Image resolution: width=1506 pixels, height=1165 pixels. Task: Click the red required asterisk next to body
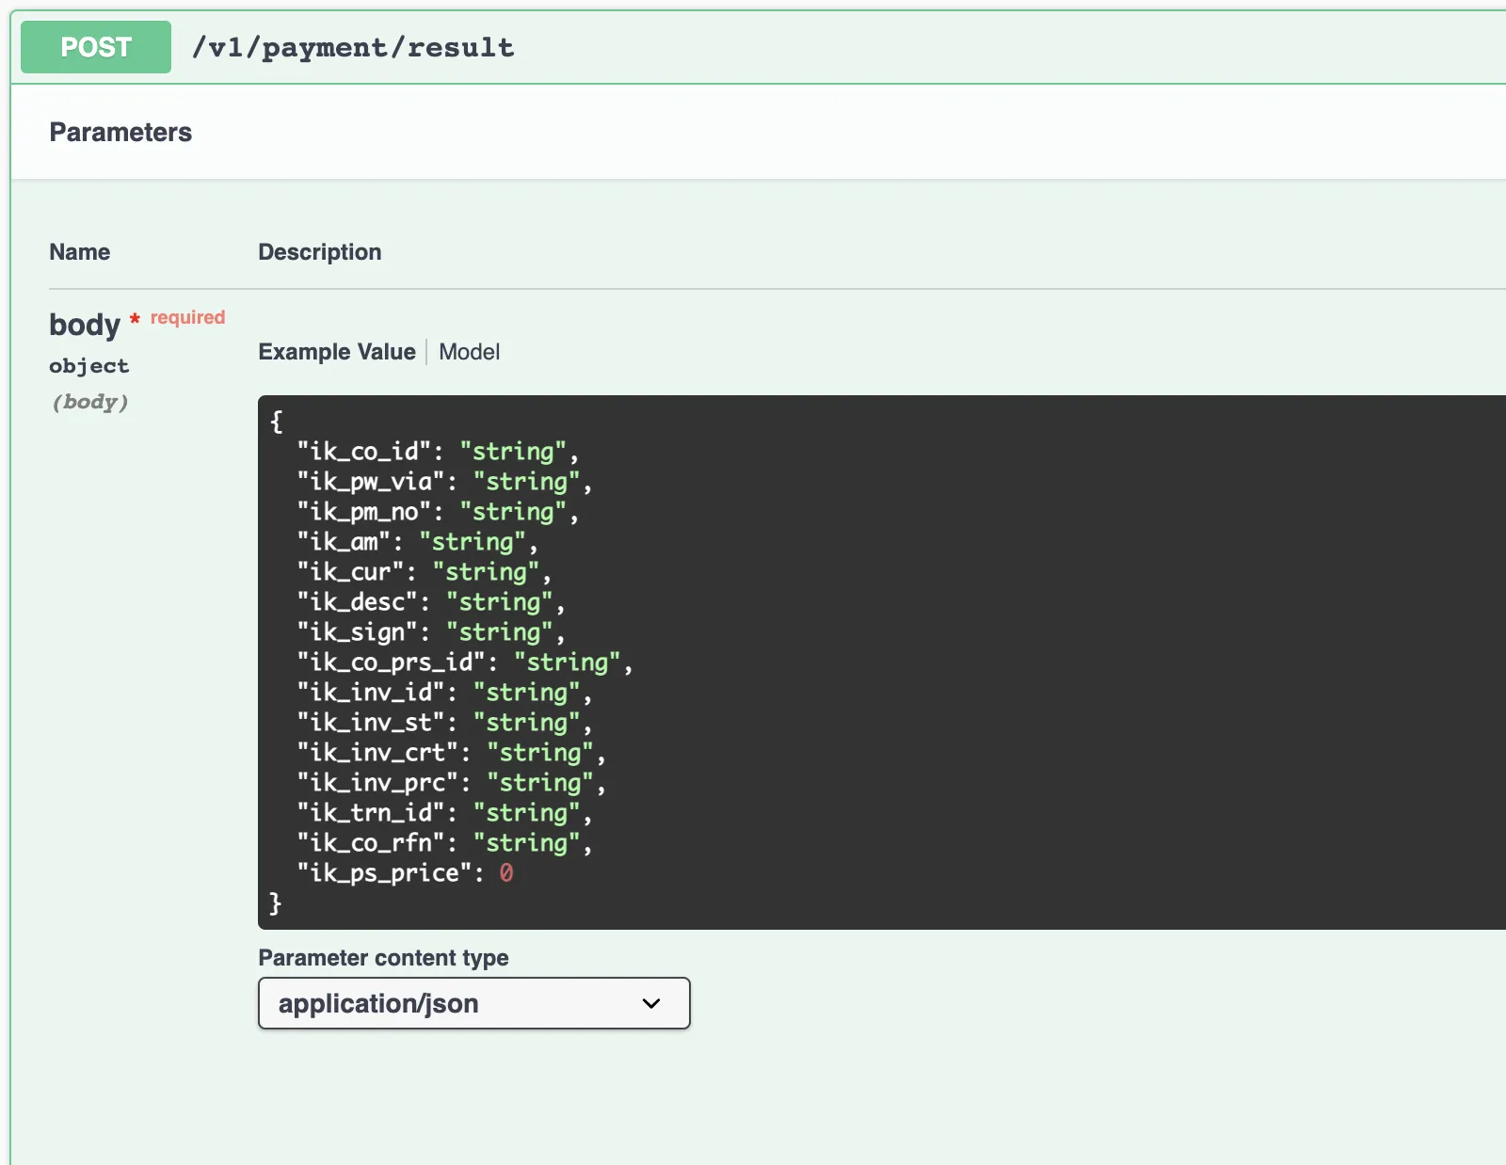coord(135,319)
